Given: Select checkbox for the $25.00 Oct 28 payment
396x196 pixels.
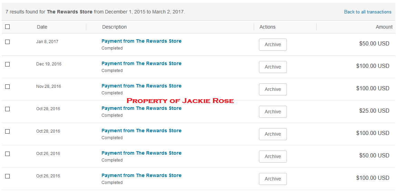Looking at the screenshot, I should pos(8,109).
